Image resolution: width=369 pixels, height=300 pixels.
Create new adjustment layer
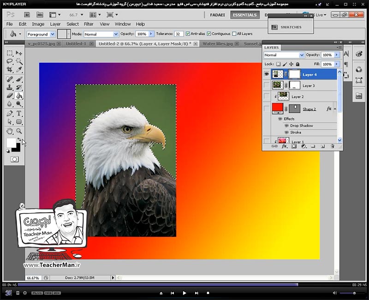pos(304,146)
